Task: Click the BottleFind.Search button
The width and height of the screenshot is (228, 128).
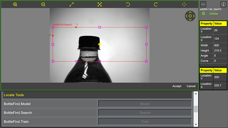Action: click(x=145, y=113)
